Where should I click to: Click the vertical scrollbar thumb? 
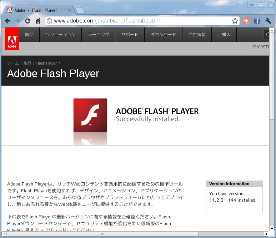click(272, 76)
